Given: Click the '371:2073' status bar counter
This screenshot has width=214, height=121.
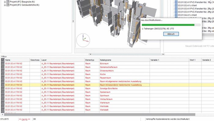Looking at the screenshot, I should tap(5, 119).
